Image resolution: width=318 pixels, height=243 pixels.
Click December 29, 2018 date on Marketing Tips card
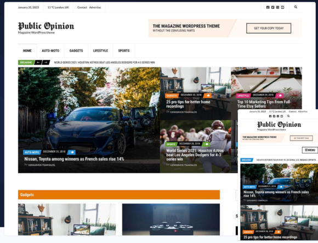[x=263, y=95]
